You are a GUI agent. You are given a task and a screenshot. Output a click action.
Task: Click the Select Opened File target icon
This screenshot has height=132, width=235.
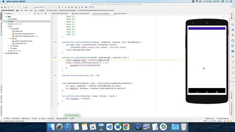click(x=35, y=14)
